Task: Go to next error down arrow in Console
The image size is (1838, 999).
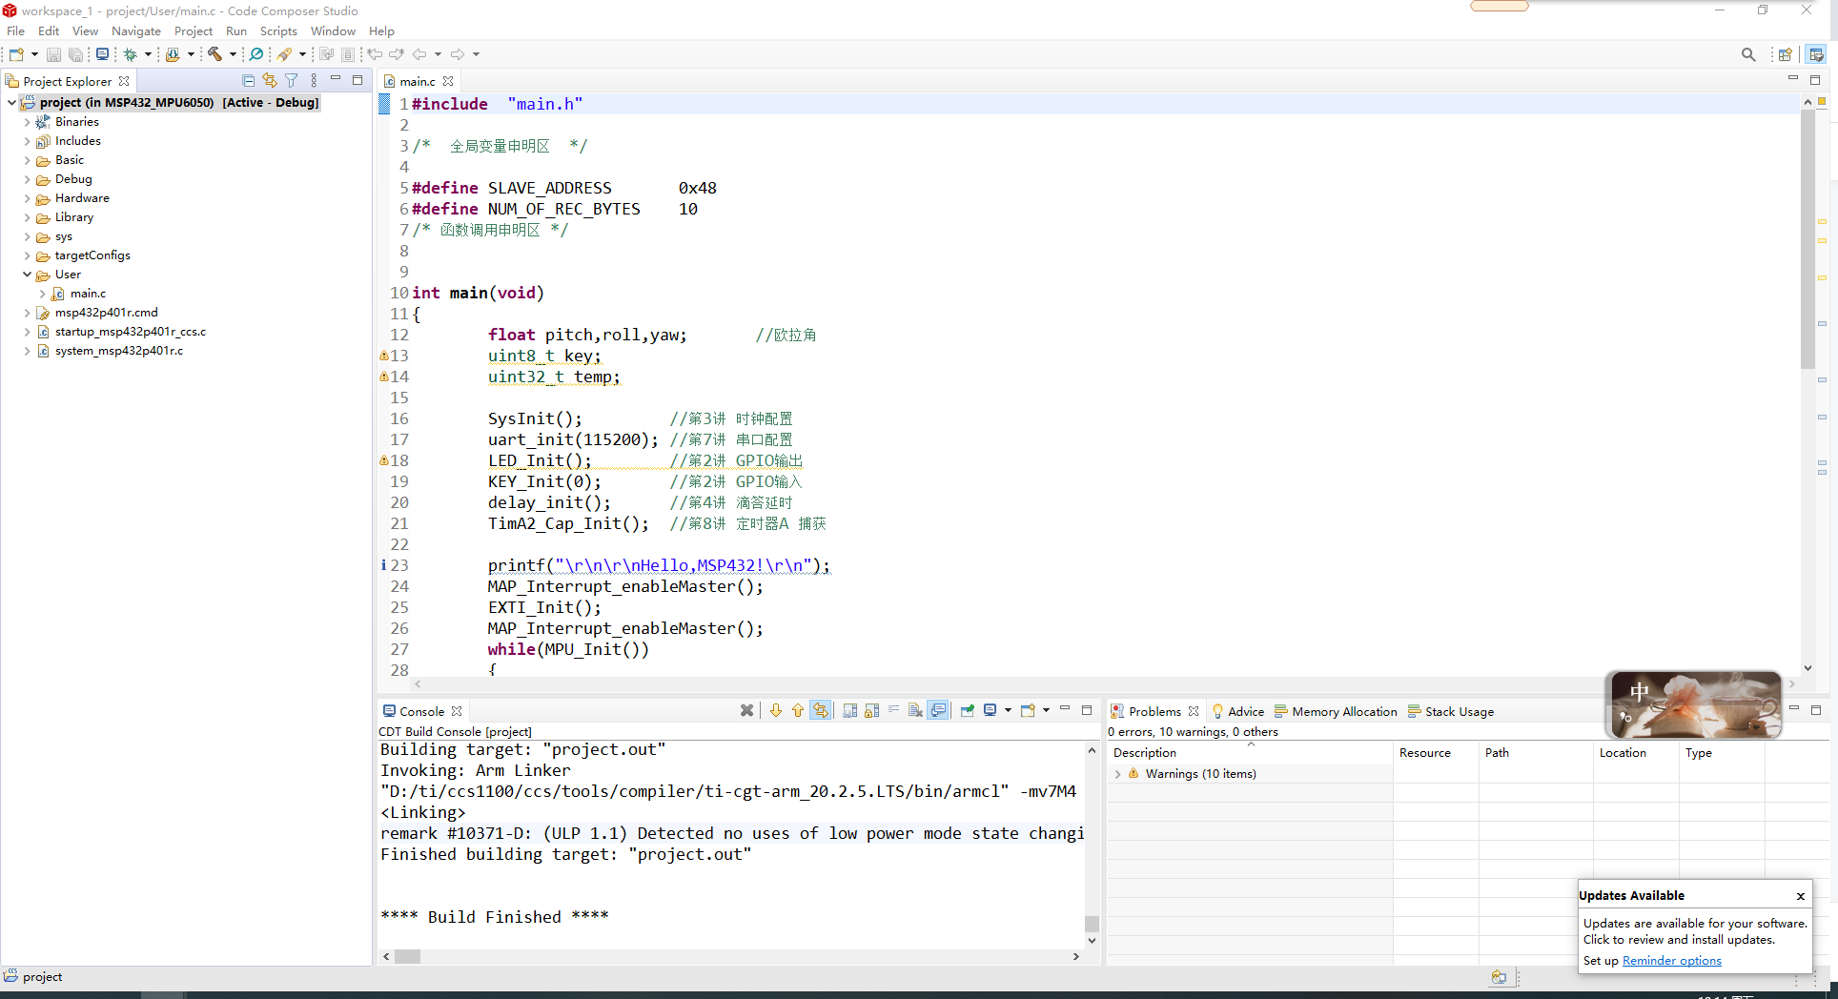Action: click(x=775, y=710)
